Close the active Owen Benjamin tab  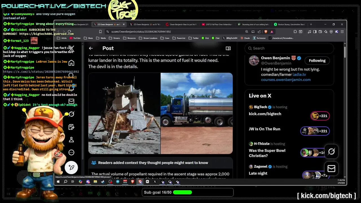tap(124, 25)
